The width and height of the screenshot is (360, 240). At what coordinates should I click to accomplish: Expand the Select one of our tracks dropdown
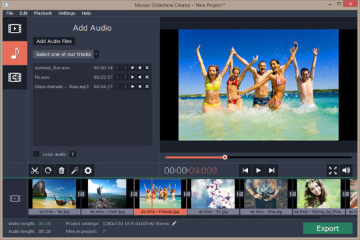pyautogui.click(x=97, y=54)
